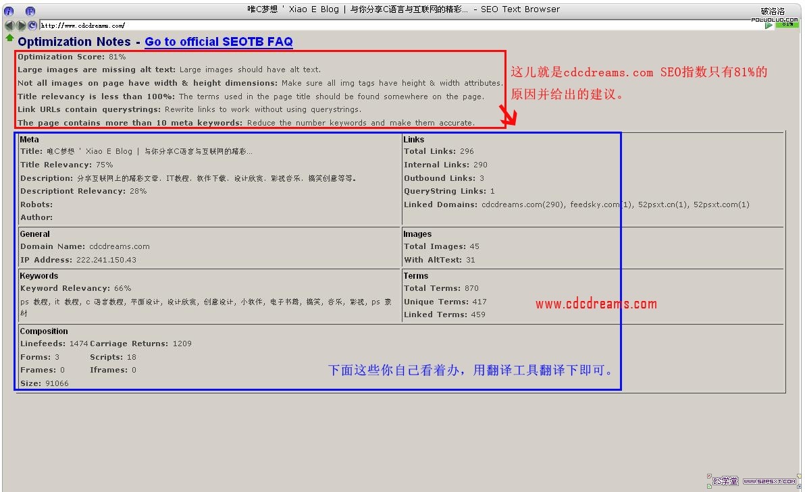Click the General section header

point(35,234)
